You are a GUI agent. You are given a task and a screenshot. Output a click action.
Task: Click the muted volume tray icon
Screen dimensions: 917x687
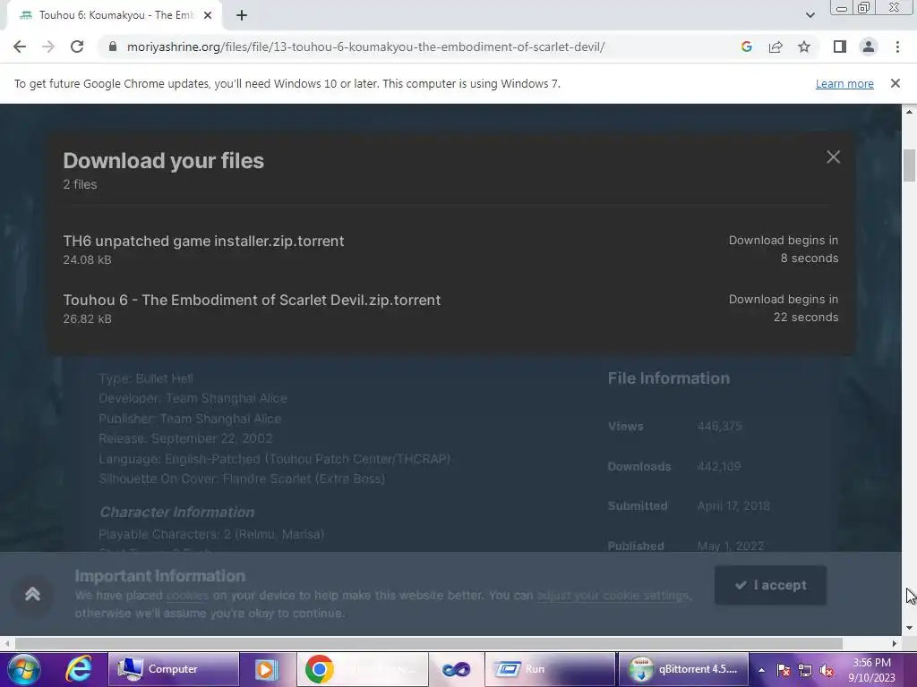tap(827, 670)
